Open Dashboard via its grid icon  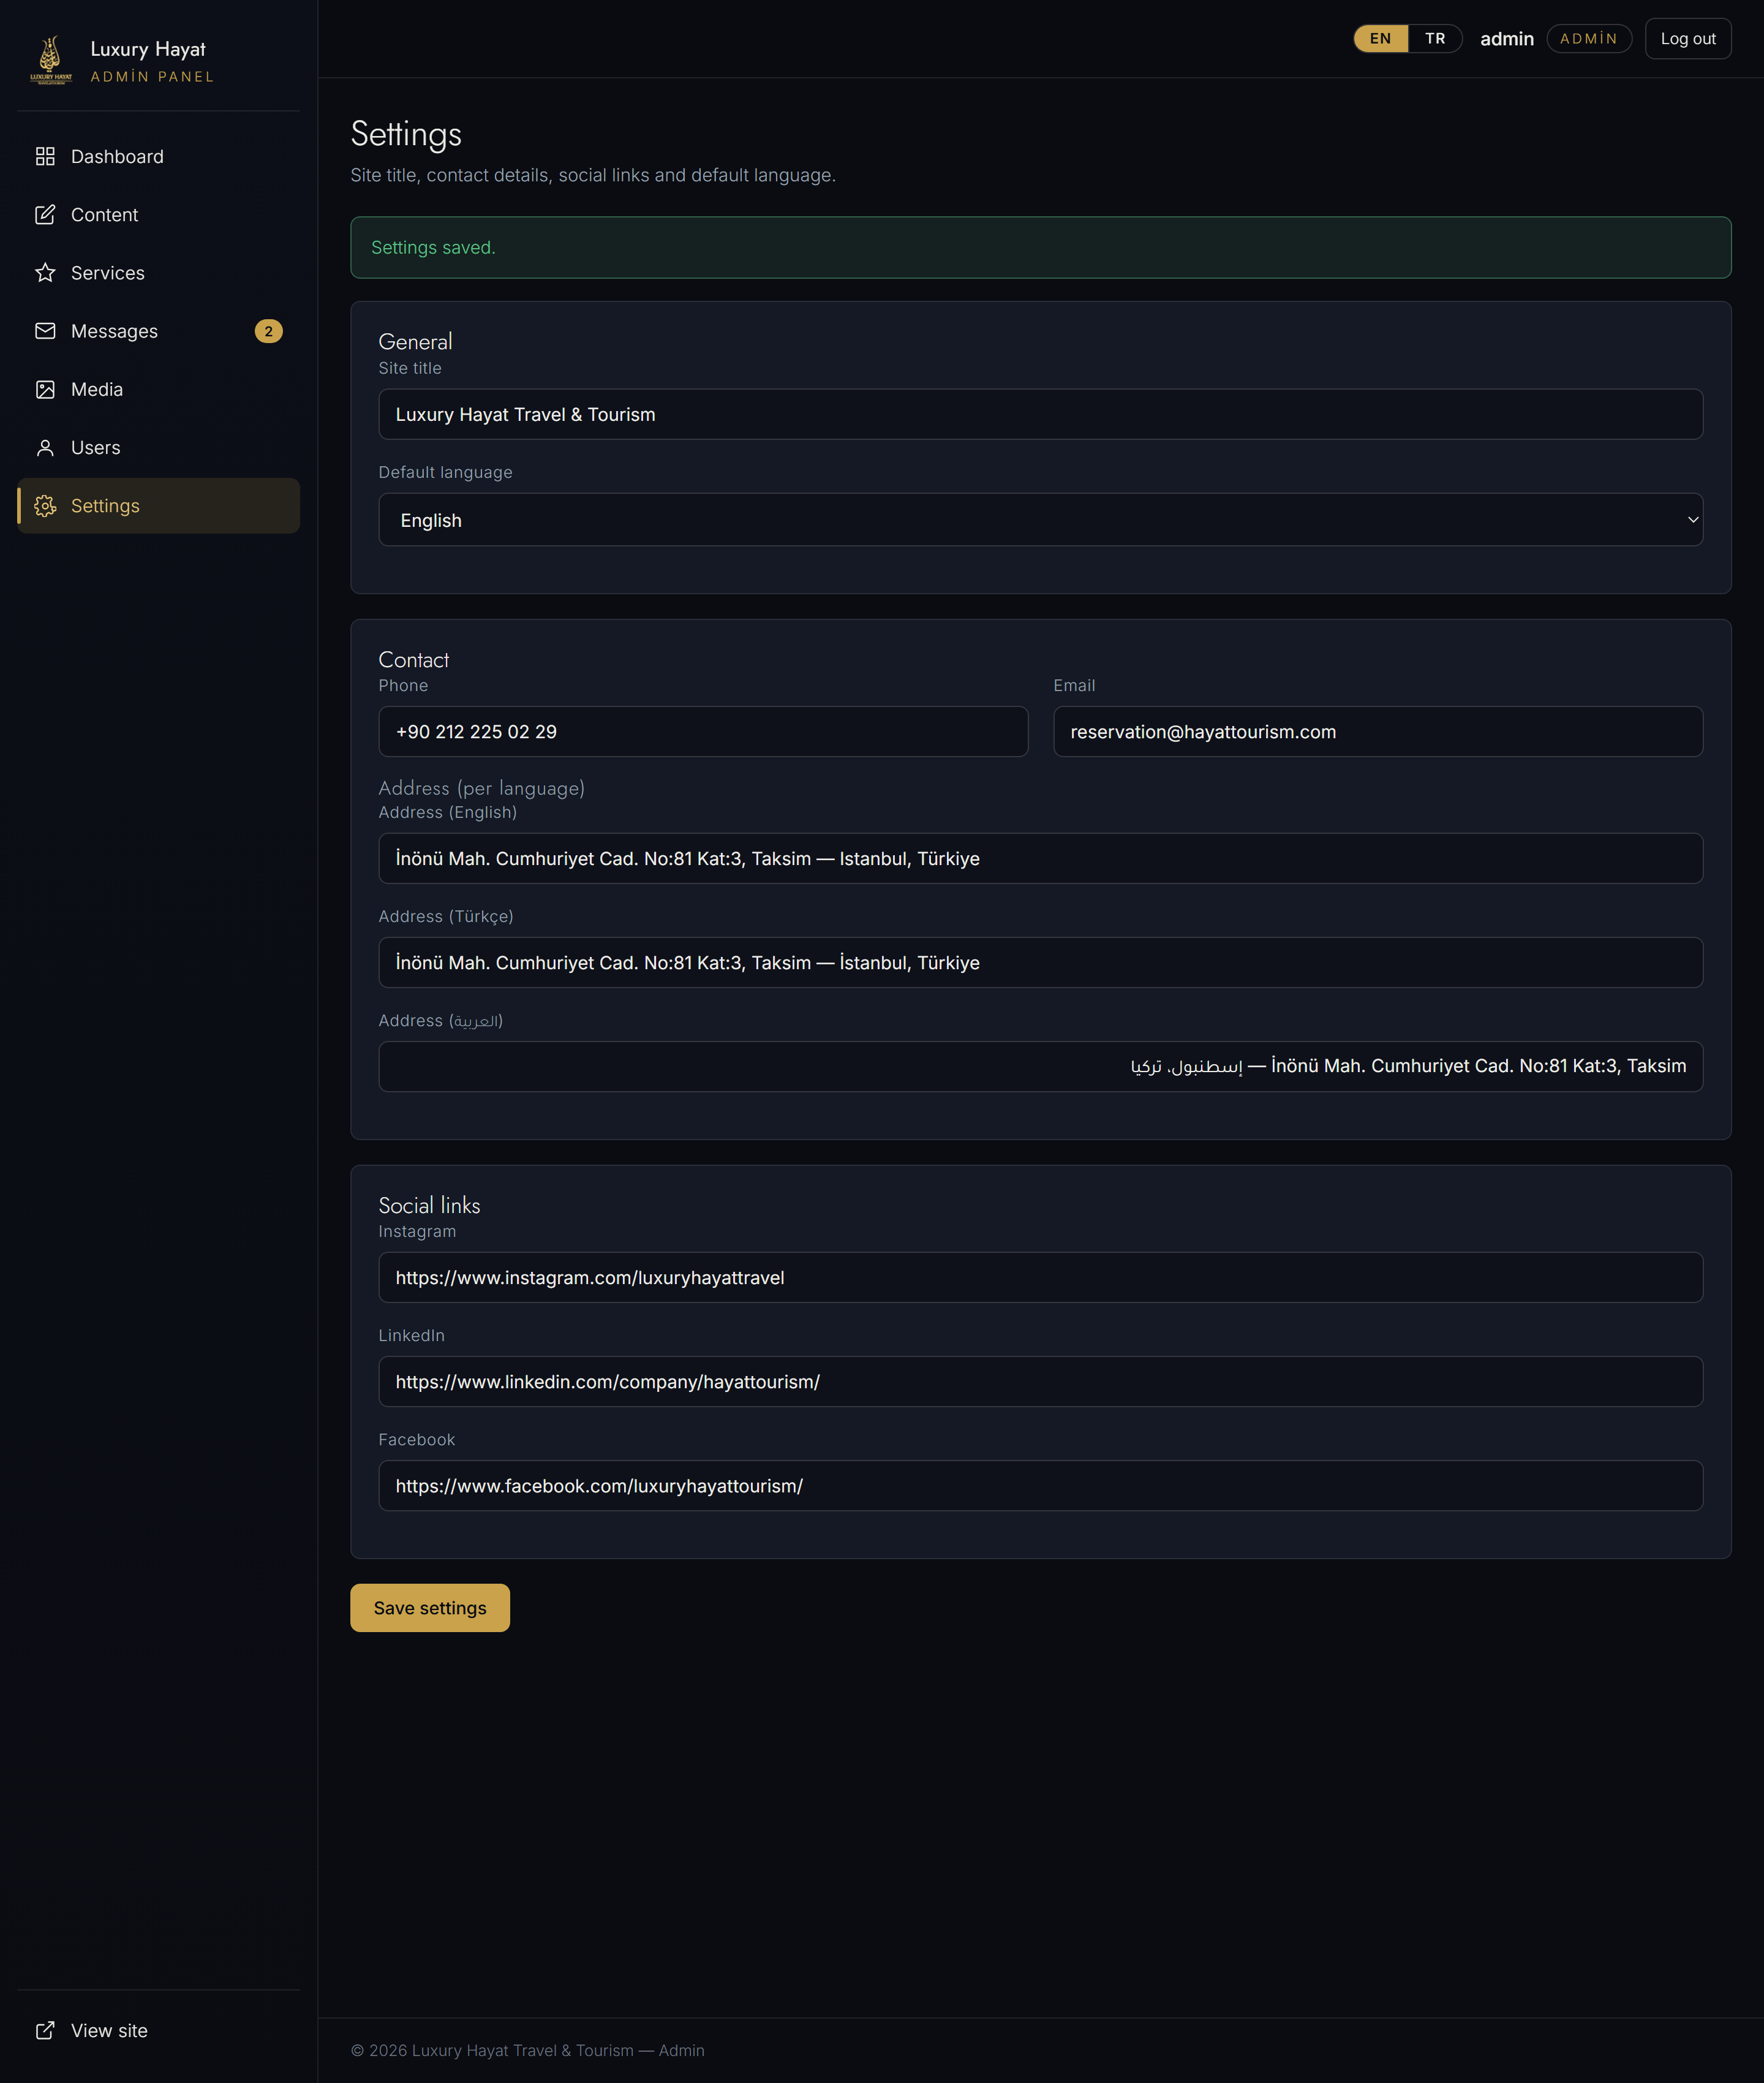(45, 157)
